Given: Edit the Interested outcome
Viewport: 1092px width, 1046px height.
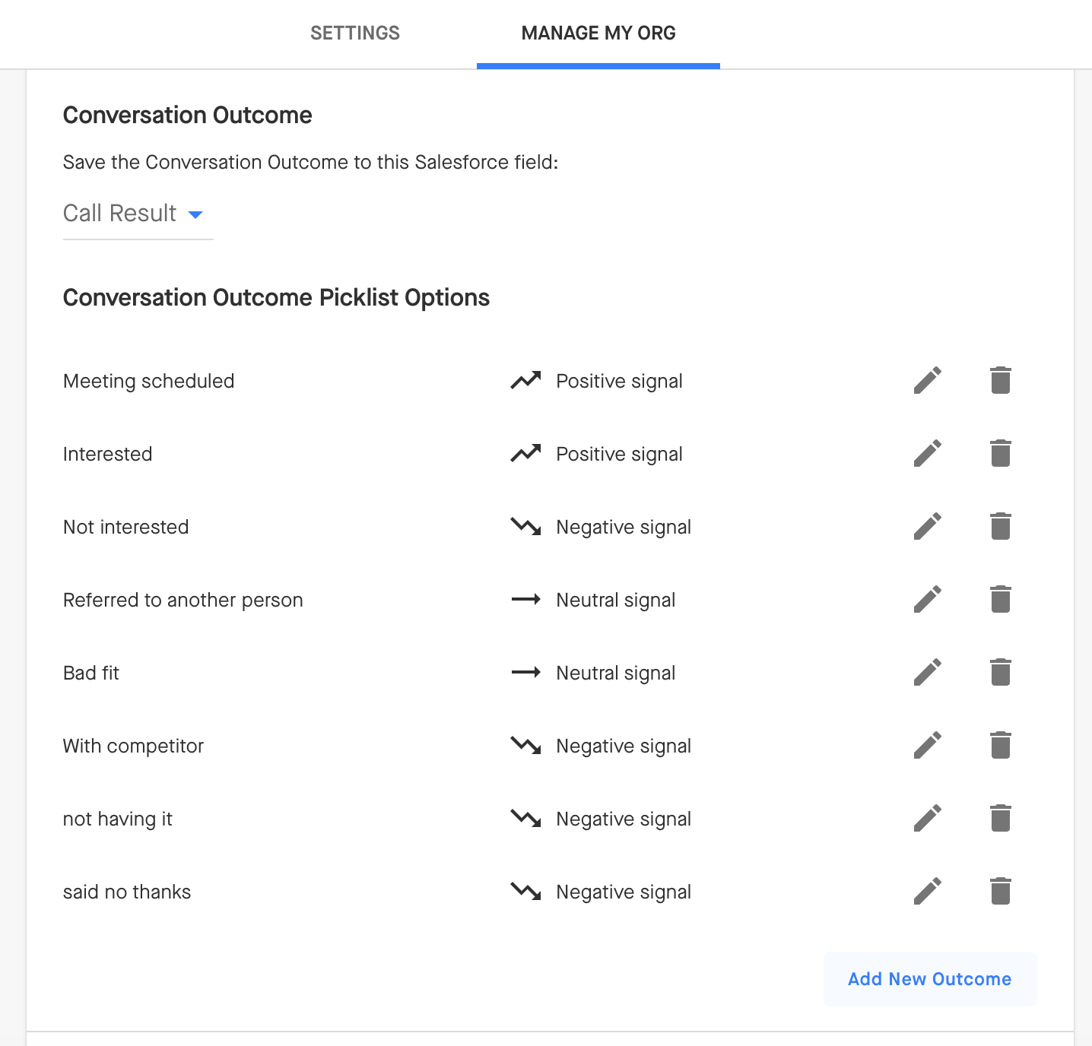Looking at the screenshot, I should 928,453.
